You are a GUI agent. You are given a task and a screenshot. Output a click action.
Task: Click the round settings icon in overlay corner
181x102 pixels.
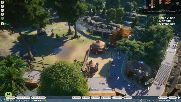178,3
